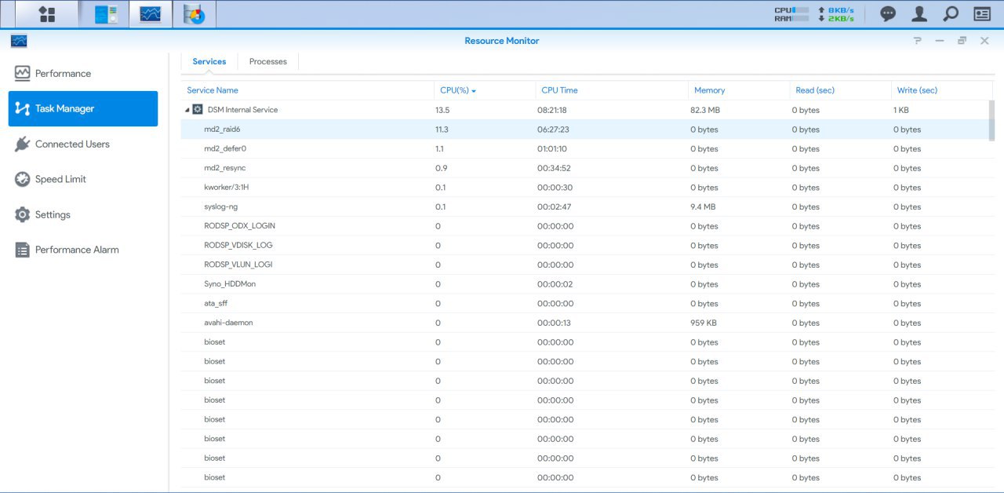Screen dimensions: 1004x493
Task: Sort services by Memory column header
Action: (x=709, y=90)
